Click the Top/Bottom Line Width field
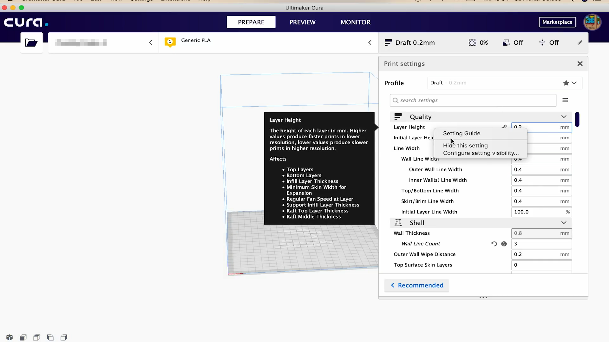609x342 pixels. [541, 191]
